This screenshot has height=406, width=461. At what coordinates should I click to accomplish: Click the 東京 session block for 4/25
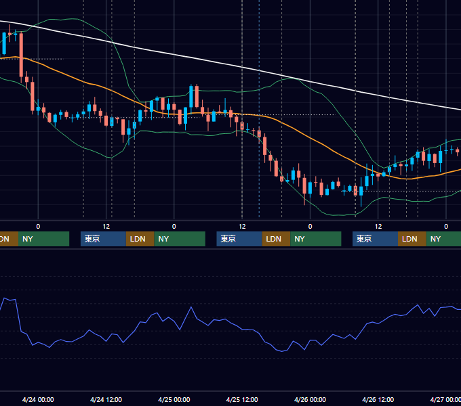coord(239,239)
